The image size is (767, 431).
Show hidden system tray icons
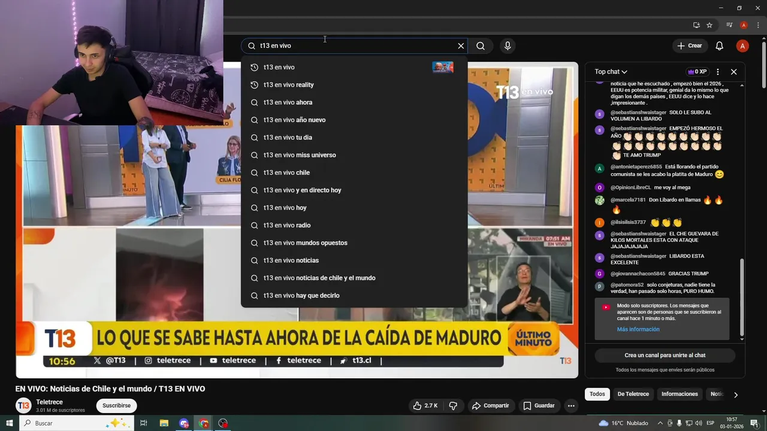click(x=660, y=423)
